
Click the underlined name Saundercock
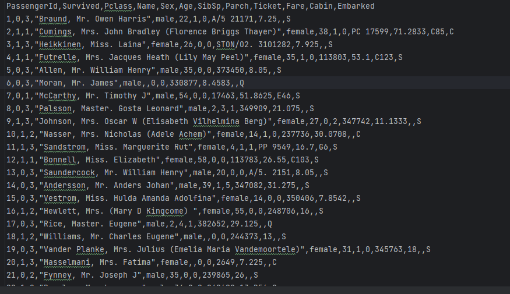(68, 173)
